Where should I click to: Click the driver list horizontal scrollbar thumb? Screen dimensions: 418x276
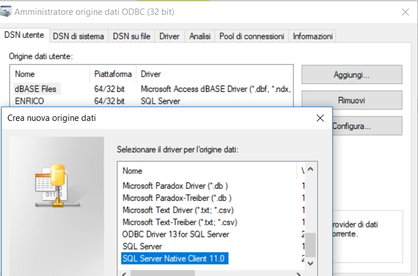(x=162, y=273)
